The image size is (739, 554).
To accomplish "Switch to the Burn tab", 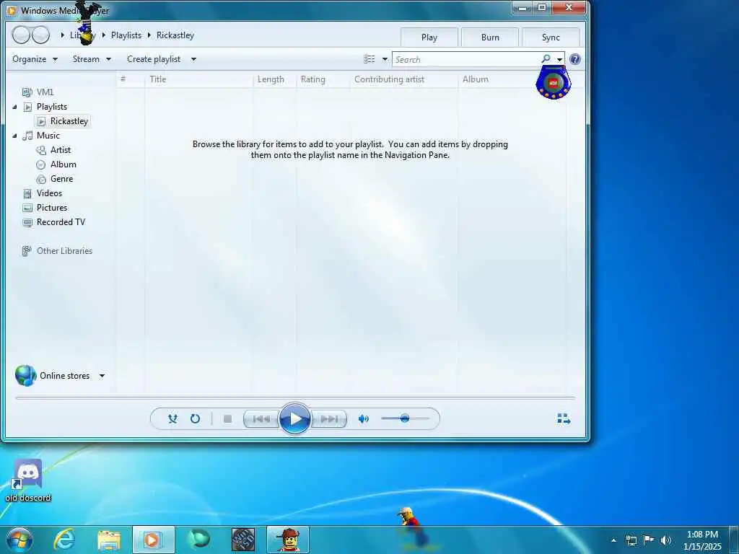I will click(x=490, y=38).
